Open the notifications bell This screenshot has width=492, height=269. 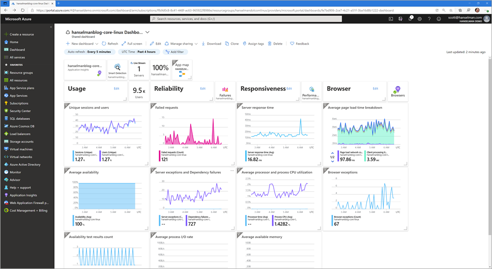point(410,19)
